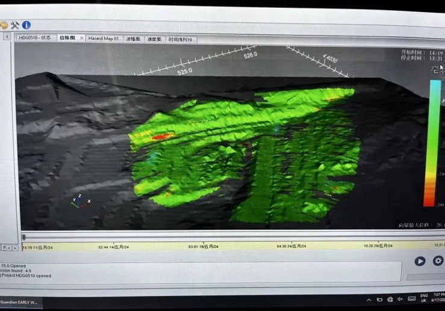This screenshot has width=445, height=311.
Task: Select the 波幅图 tab
Action: tap(134, 39)
